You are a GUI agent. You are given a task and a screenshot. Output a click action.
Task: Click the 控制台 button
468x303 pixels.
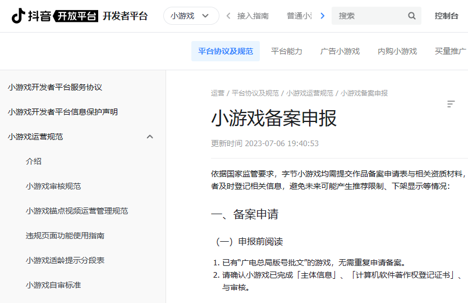point(446,16)
